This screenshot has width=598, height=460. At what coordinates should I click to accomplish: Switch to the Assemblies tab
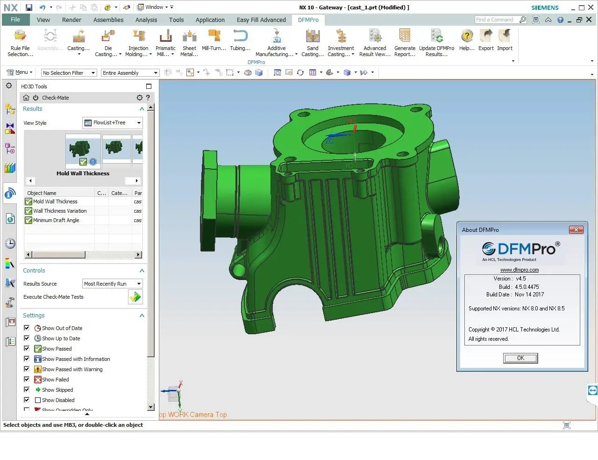coord(108,20)
